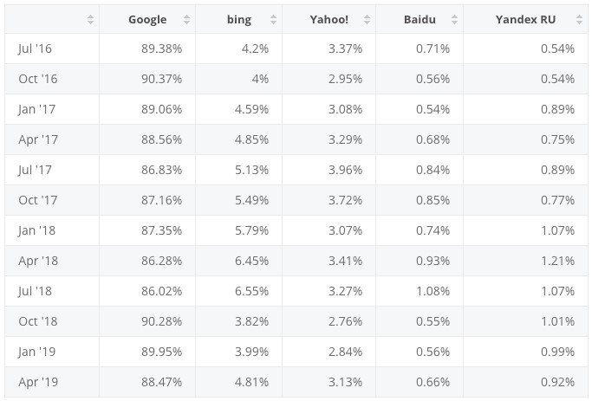This screenshot has width=592, height=401.
Task: Click the Google column header label
Action: pos(147,19)
